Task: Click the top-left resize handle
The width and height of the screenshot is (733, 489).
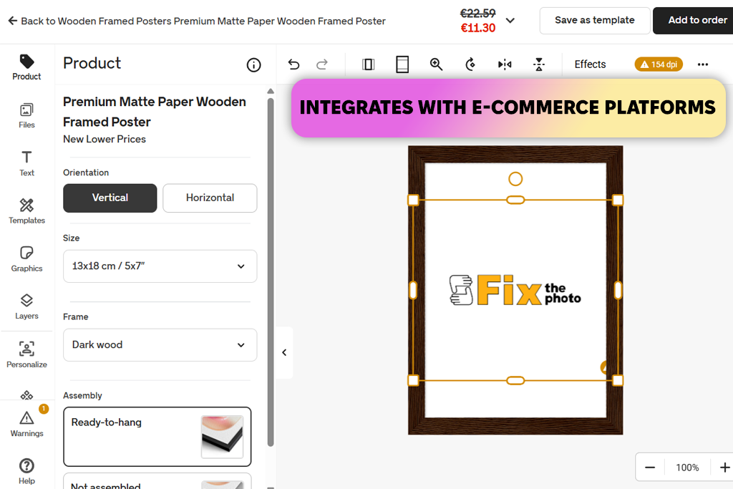Action: coord(413,200)
